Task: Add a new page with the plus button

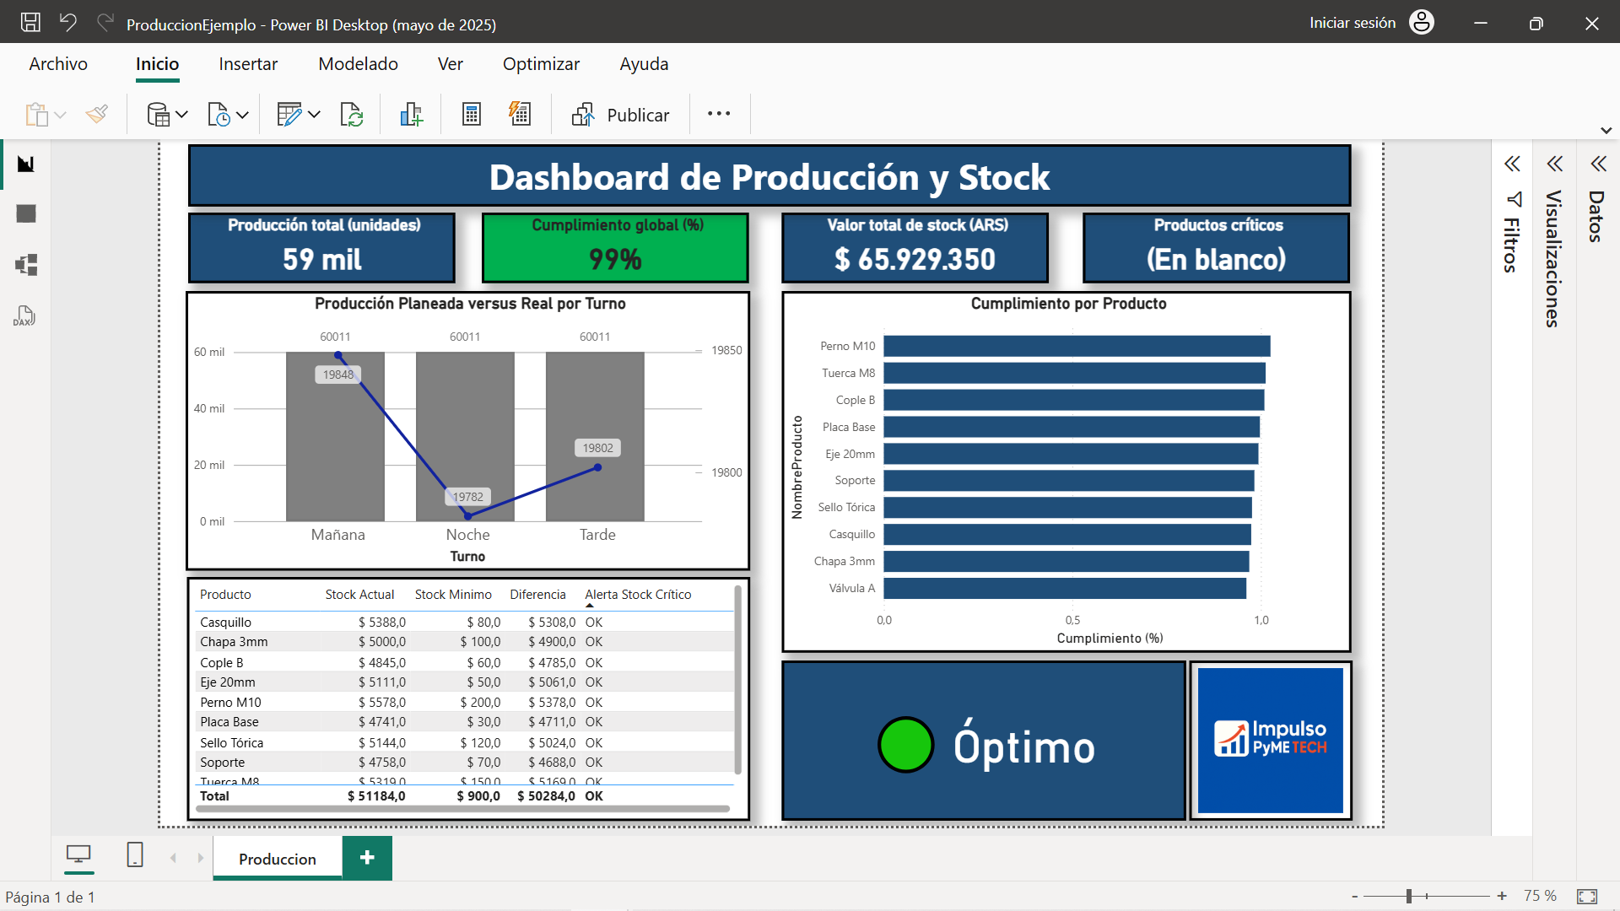Action: coord(367,858)
